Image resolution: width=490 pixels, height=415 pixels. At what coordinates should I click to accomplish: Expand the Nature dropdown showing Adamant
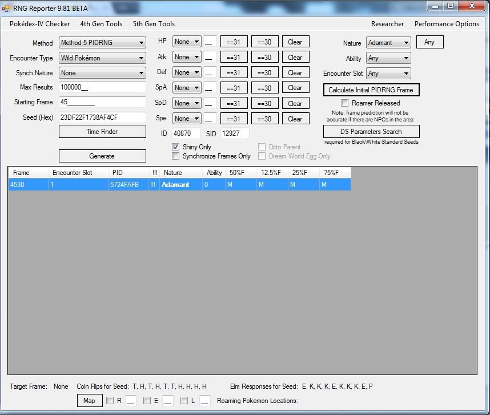coord(388,43)
